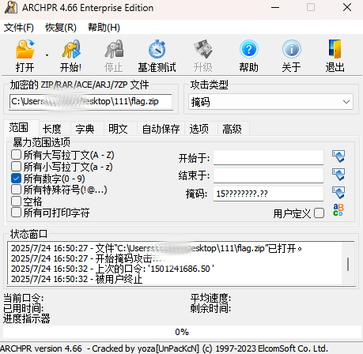Minimize the ARCHPR window

pos(275,8)
